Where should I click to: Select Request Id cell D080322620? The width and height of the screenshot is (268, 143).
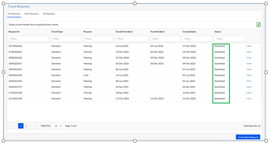pyautogui.click(x=15, y=58)
